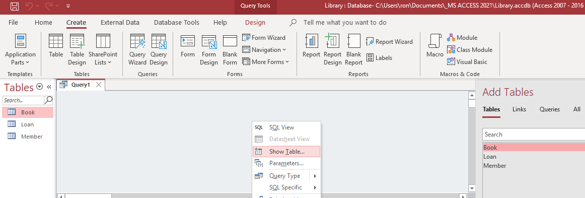
Task: Switch to the Queries tab in Add Tables
Action: 550,109
